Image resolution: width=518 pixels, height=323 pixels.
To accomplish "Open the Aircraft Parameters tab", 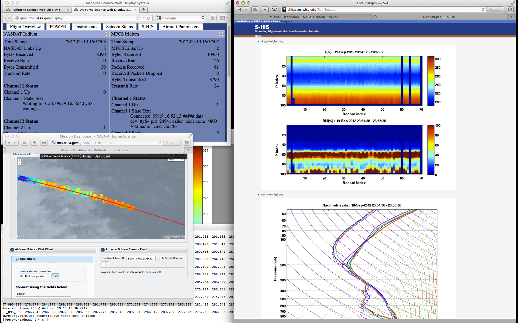I will click(x=181, y=27).
